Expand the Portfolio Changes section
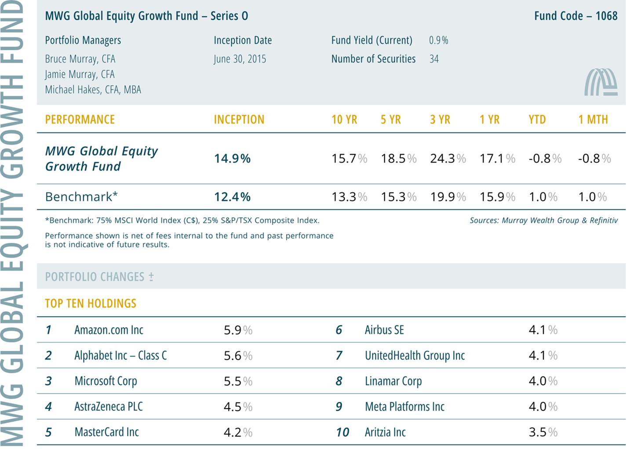 click(99, 277)
